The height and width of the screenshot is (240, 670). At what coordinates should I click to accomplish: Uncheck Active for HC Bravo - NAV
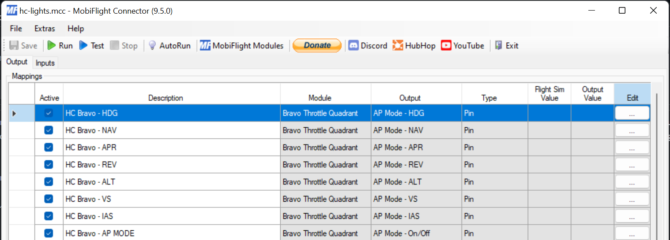[49, 130]
